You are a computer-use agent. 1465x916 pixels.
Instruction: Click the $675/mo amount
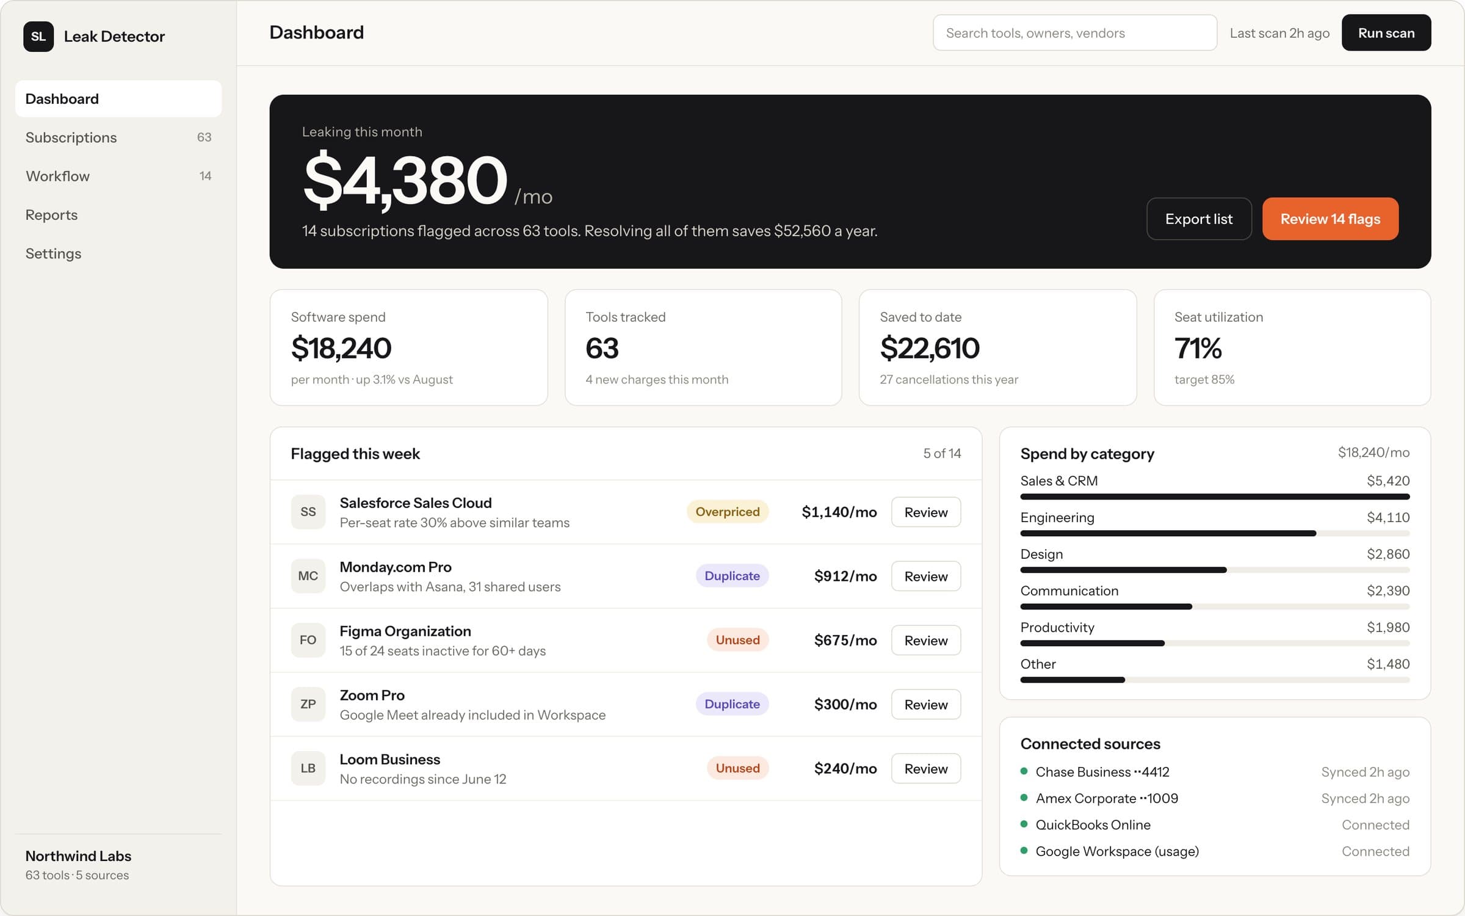pos(845,640)
